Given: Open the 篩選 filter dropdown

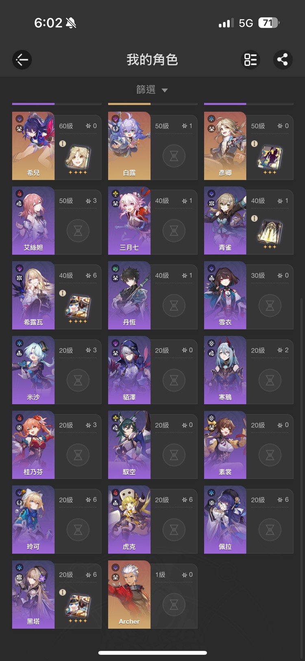Looking at the screenshot, I should pos(152,89).
